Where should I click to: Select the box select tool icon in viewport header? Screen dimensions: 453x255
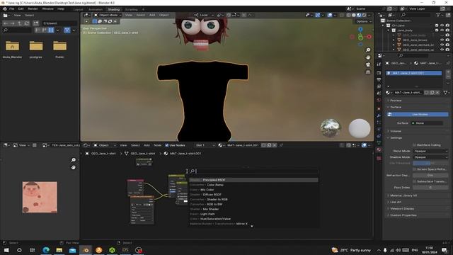[94, 21]
